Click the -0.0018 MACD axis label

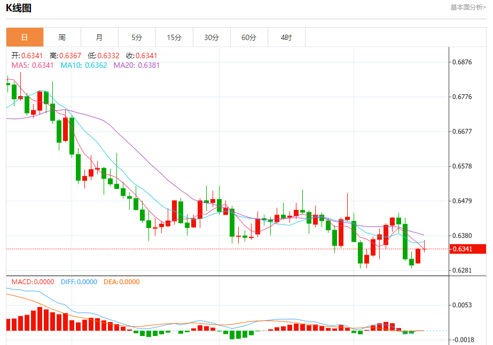point(462,340)
